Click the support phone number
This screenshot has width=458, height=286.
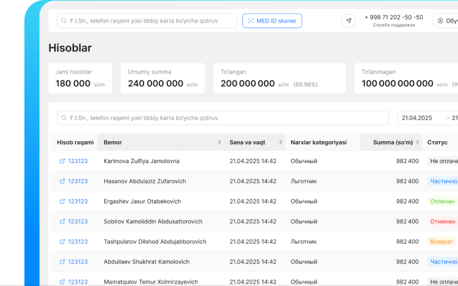tap(393, 17)
